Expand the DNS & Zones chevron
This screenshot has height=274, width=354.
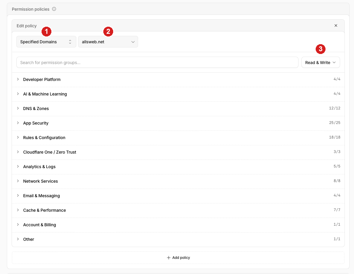[x=18, y=109]
